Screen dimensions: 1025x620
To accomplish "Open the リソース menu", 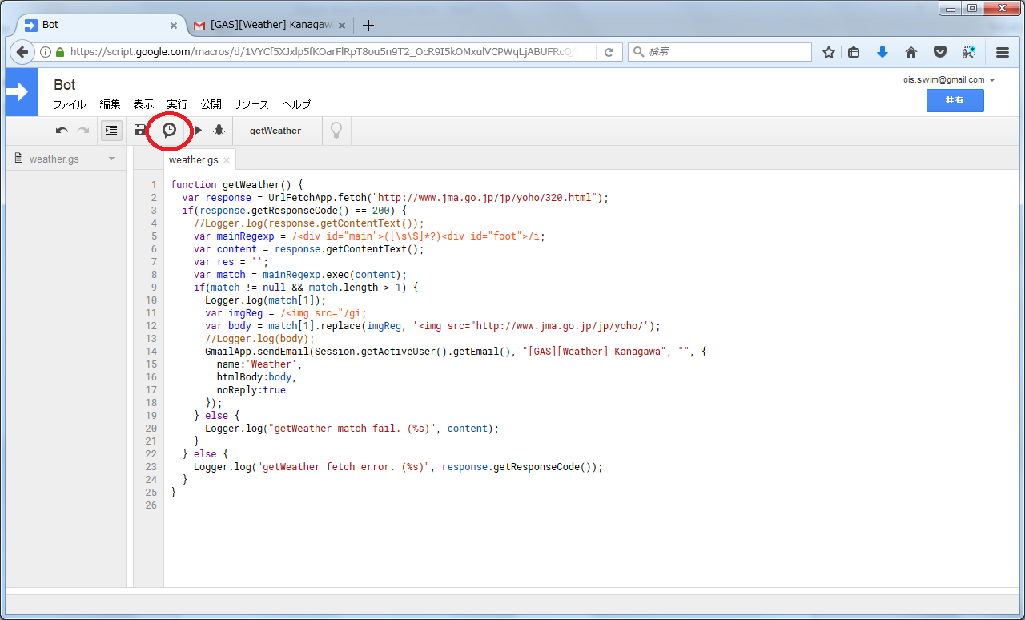I will [251, 104].
